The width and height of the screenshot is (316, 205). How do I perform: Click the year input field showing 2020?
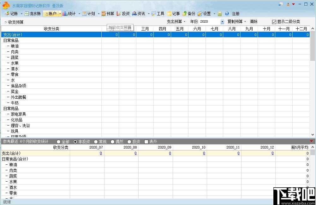210,21
